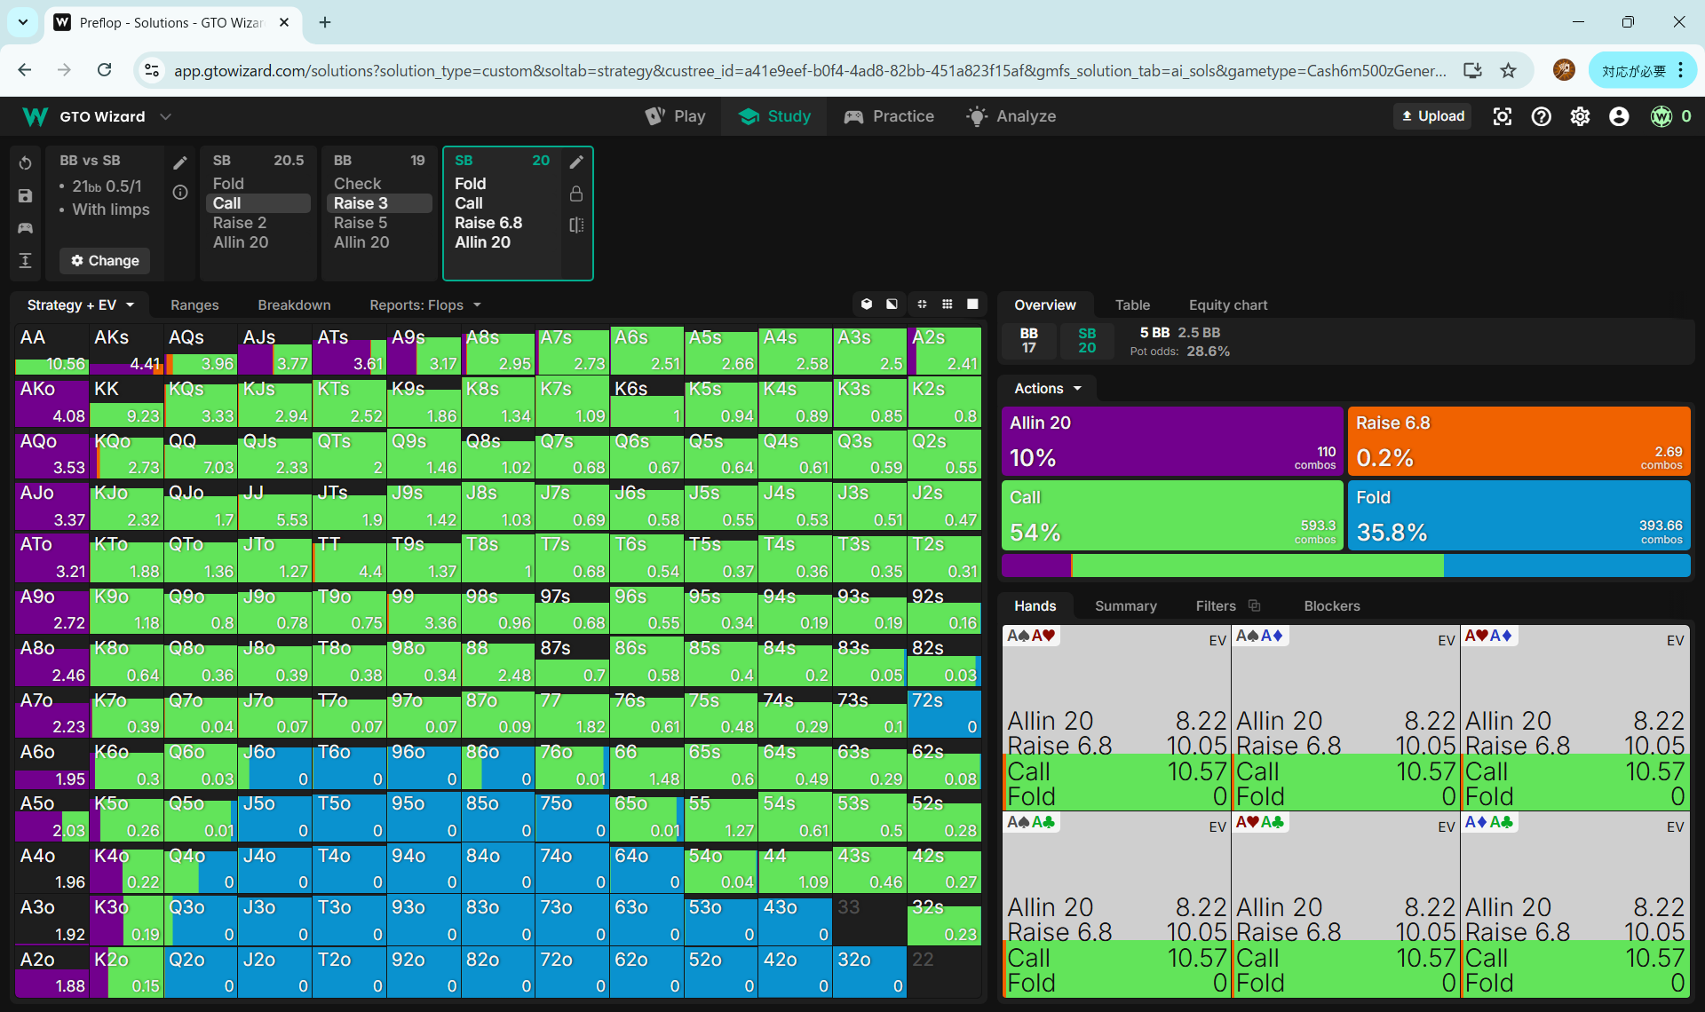Viewport: 1705px width, 1012px height.
Task: Click the save disk icon in sidebar
Action: [25, 196]
